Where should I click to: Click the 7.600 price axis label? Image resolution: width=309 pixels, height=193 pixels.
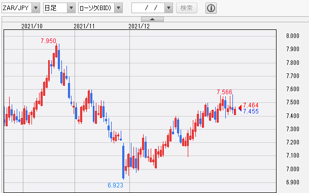pos(293,89)
